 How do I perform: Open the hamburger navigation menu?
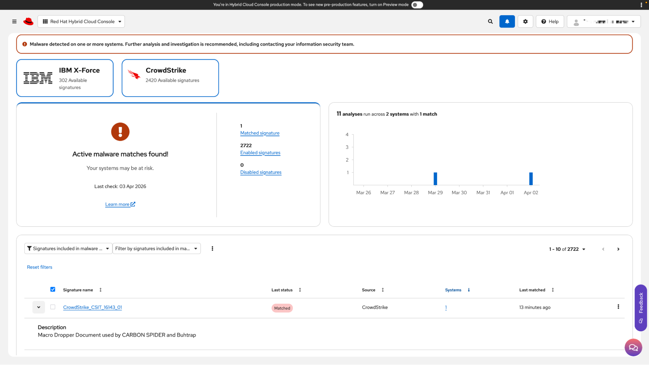pyautogui.click(x=14, y=21)
